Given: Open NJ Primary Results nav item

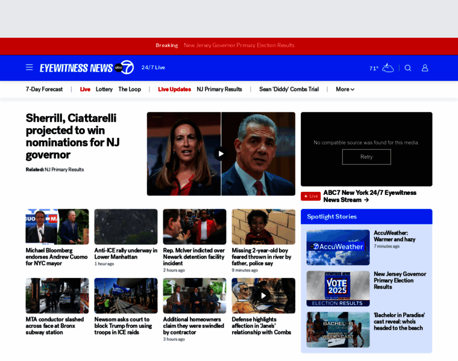Looking at the screenshot, I should (219, 89).
